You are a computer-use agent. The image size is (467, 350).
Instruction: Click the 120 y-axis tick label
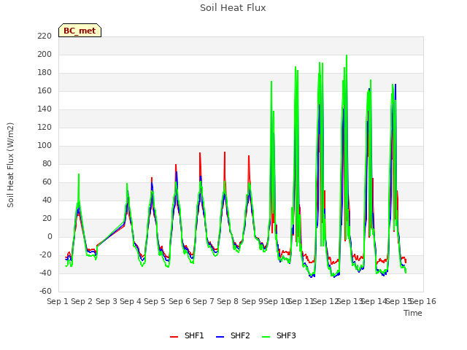[45, 128]
